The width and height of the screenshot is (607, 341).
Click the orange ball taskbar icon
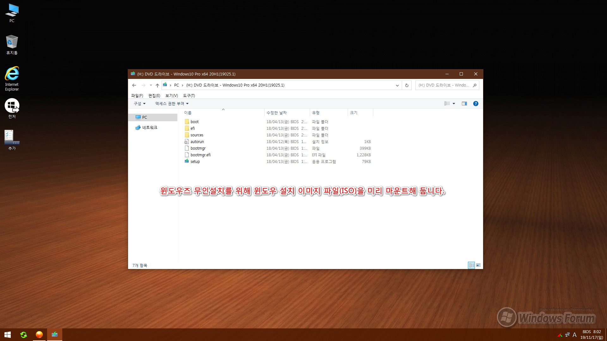pos(39,335)
